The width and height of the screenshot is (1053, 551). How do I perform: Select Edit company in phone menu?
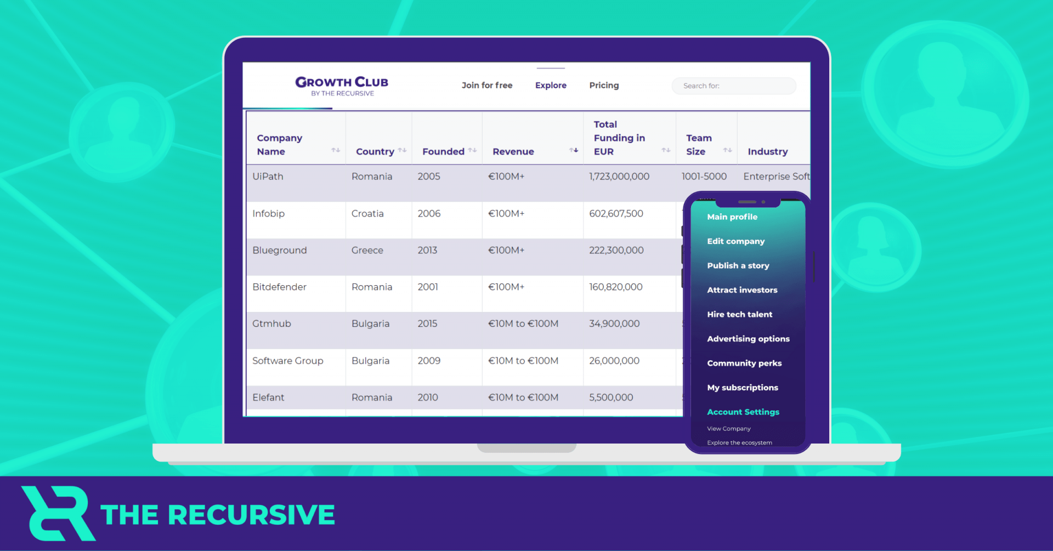pos(735,241)
